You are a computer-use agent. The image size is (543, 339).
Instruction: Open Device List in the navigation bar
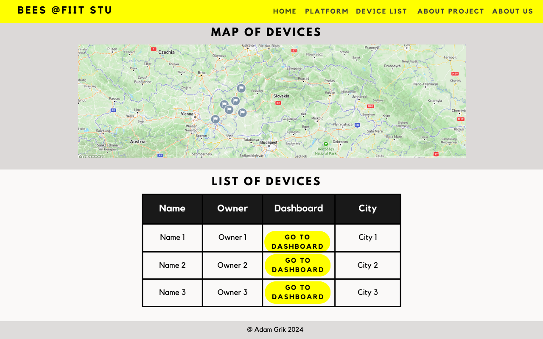381,11
